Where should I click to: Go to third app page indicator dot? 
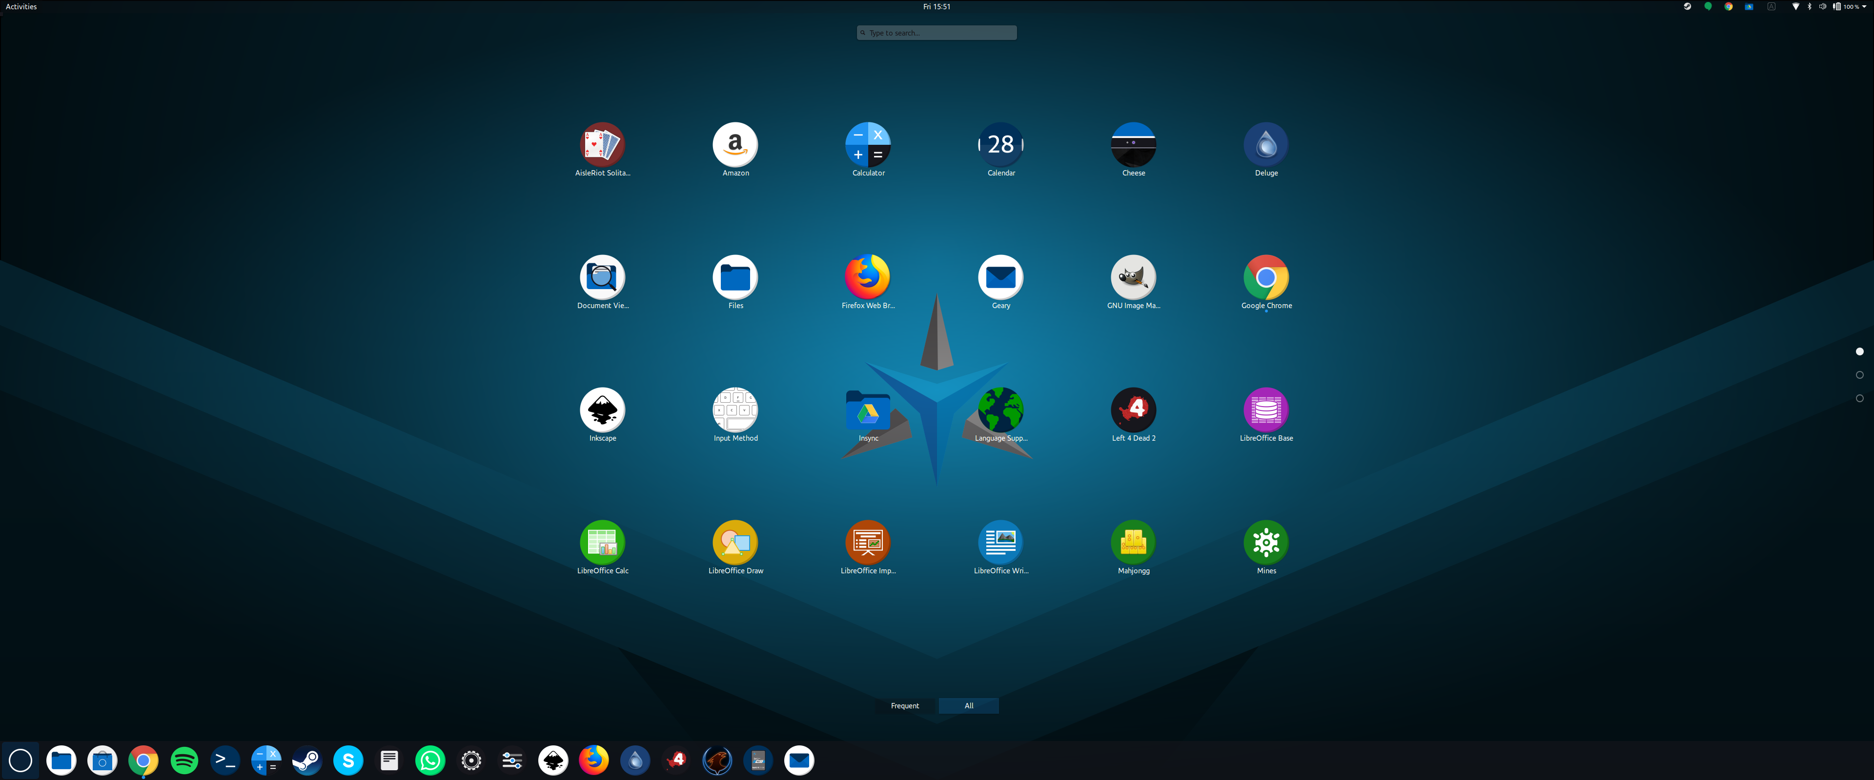pos(1859,398)
